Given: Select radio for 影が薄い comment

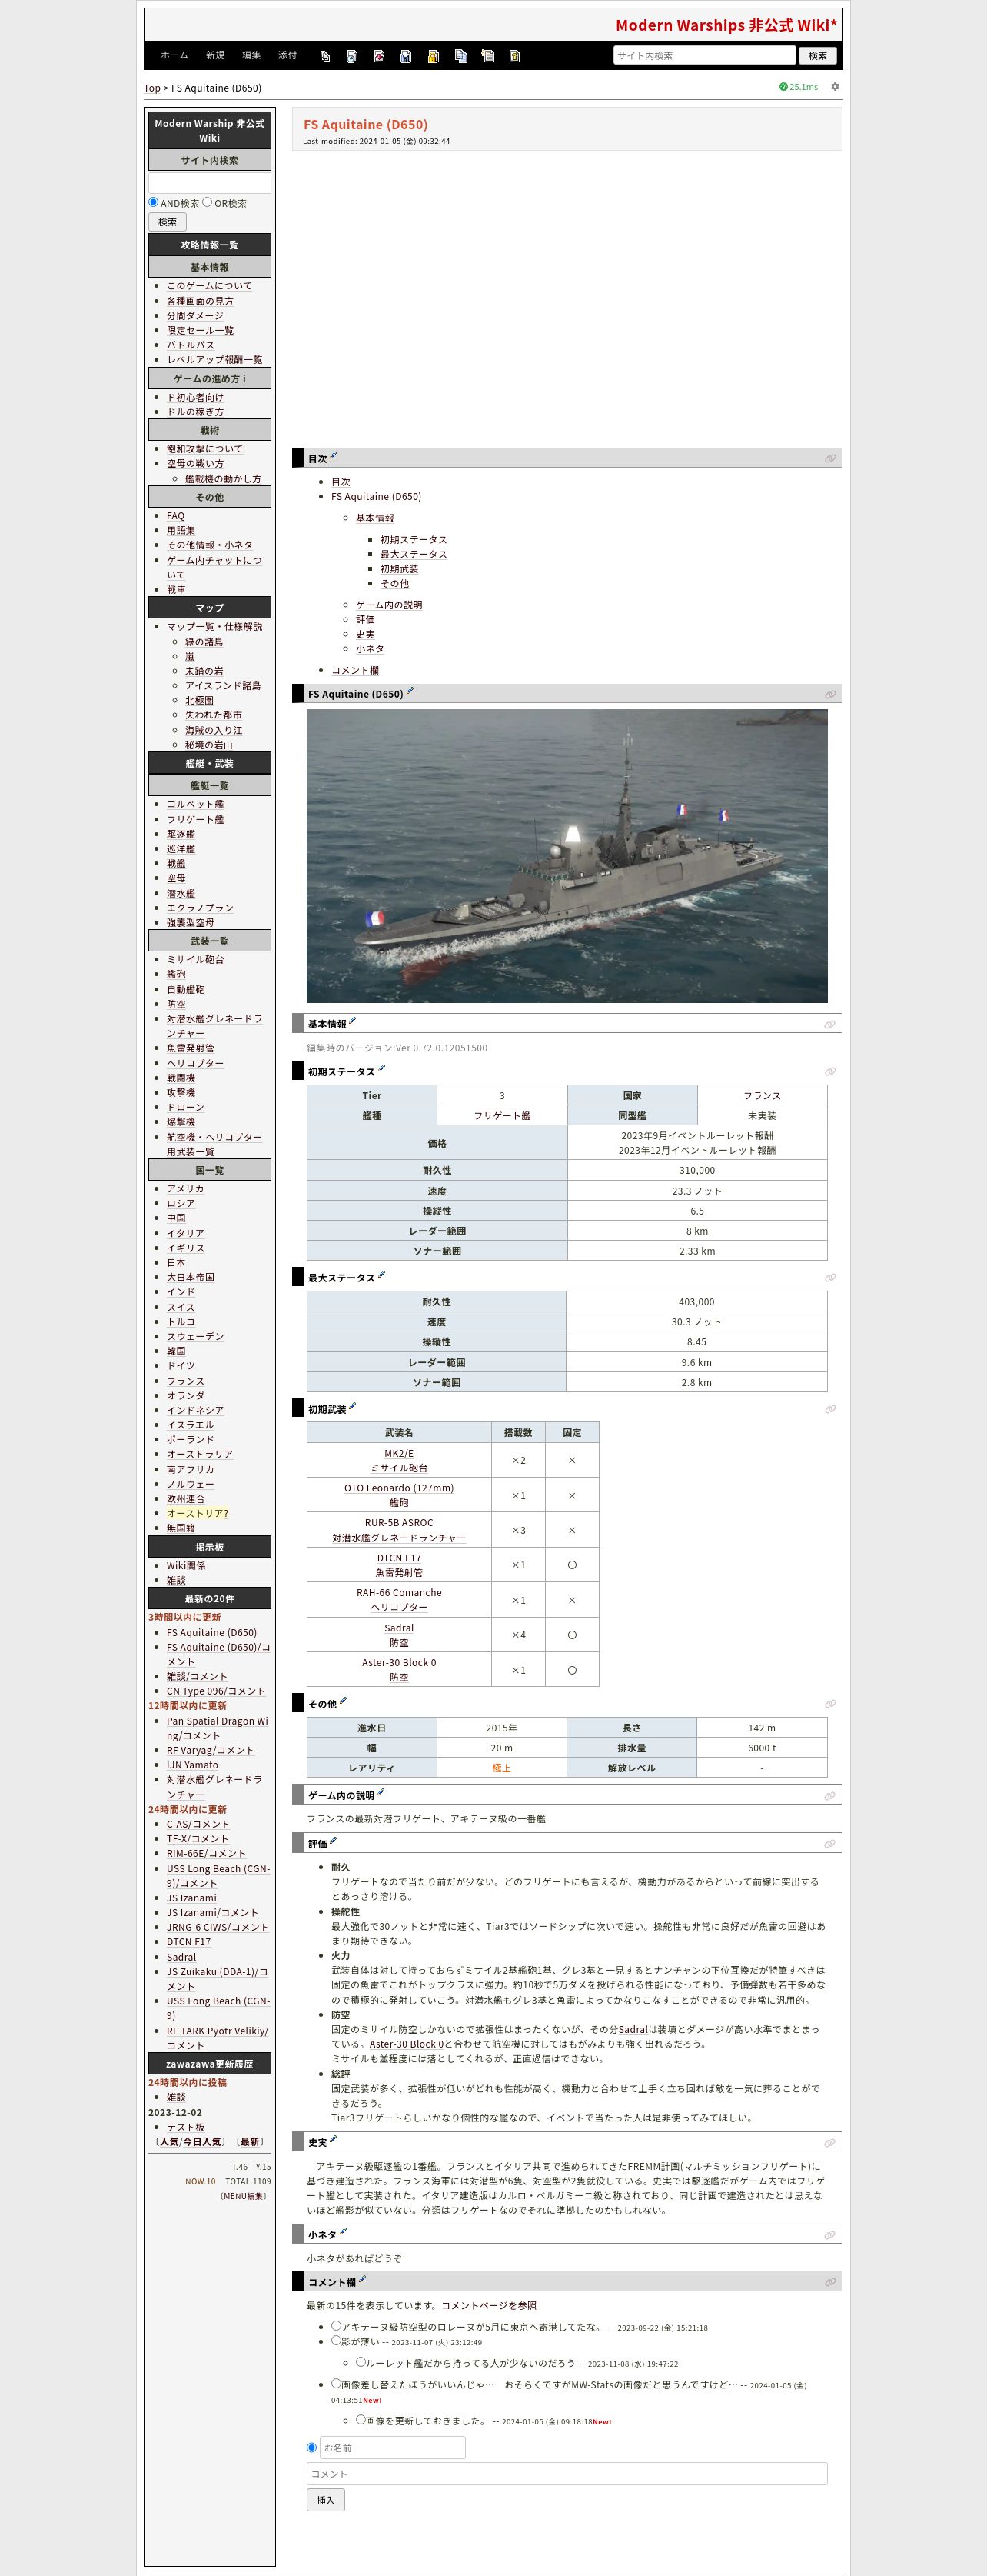Looking at the screenshot, I should (x=337, y=2340).
